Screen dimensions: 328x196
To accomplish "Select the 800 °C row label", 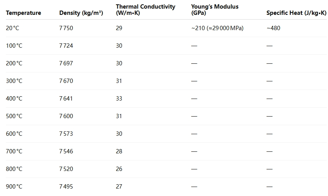I will 14,169.
